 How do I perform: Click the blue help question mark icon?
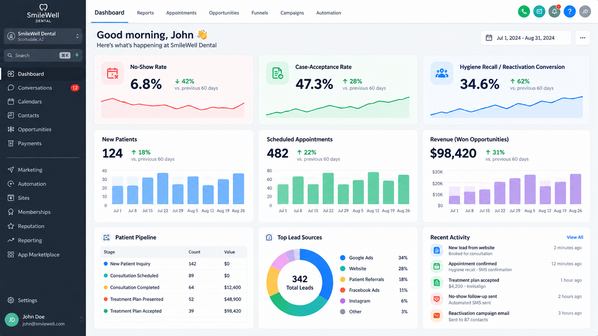tap(570, 12)
